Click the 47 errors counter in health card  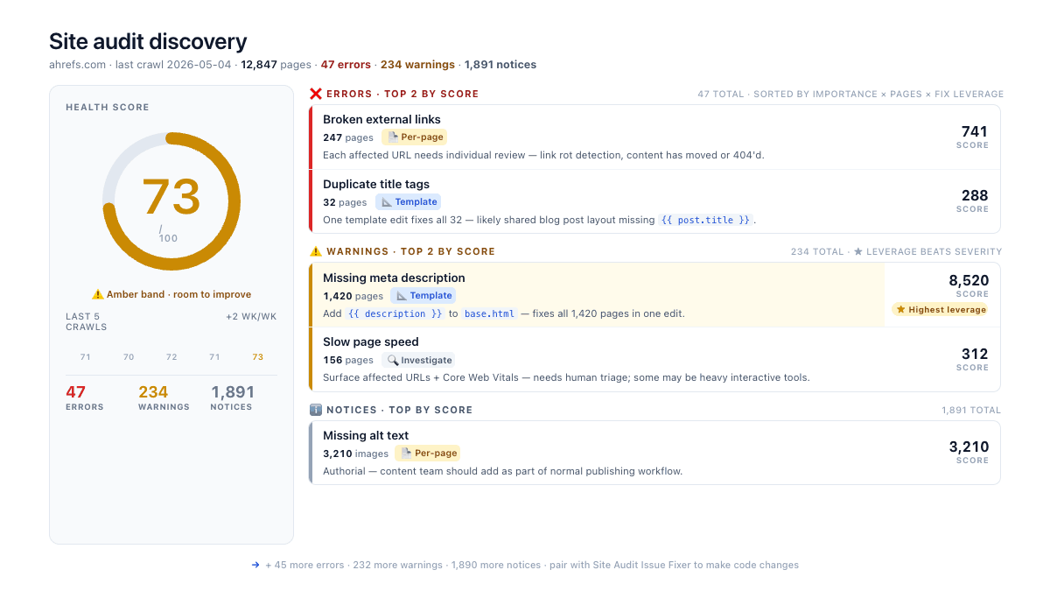pyautogui.click(x=84, y=398)
